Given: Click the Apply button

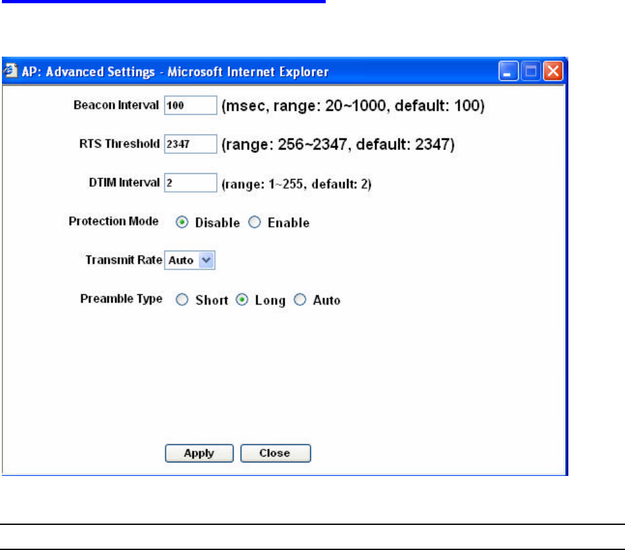Looking at the screenshot, I should pyautogui.click(x=199, y=453).
